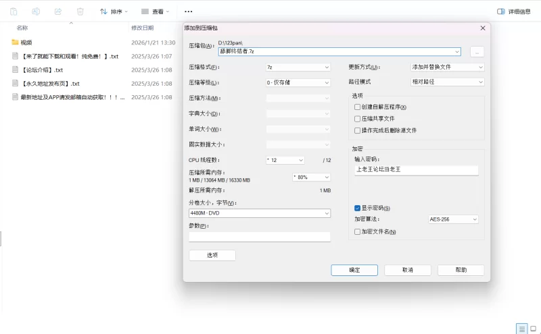The width and height of the screenshot is (541, 334).
Task: Select file 【来了就能下载和观看！纯免费！】.txt
Action: pos(70,56)
